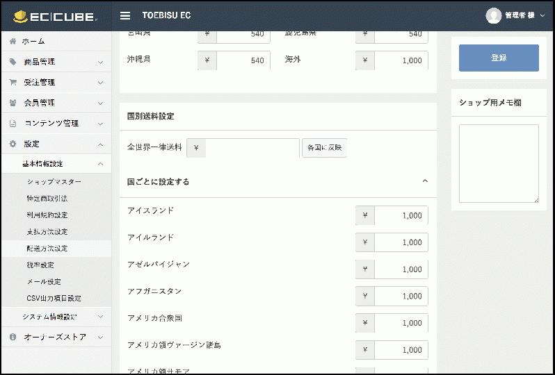Open 税率設定 page
Screen dimensions: 555x375
(40, 265)
